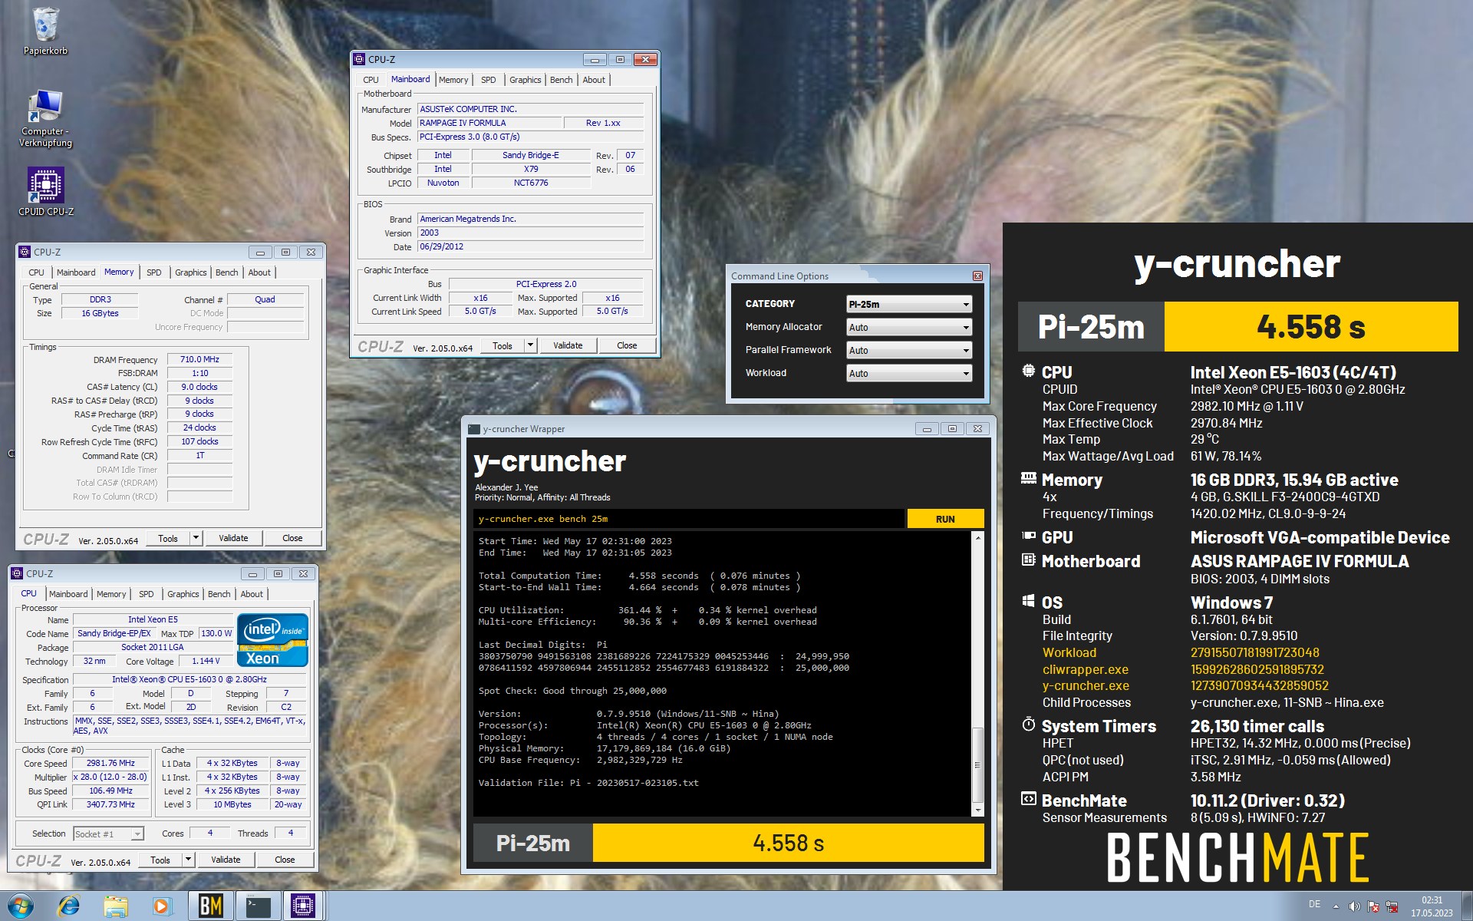Open the Computer - Verknüpfung desktop shortcut
1473x921 pixels.
pos(46,118)
